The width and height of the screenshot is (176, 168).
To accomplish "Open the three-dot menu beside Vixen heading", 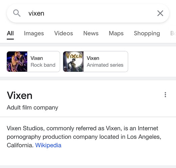I will tap(165, 95).
